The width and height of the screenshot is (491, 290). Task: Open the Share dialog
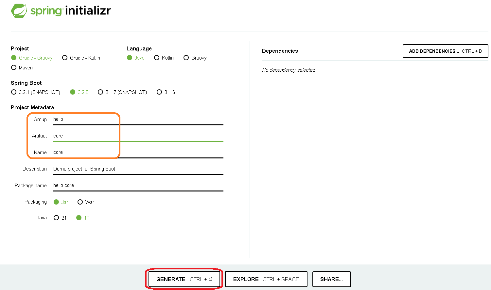[x=332, y=279]
